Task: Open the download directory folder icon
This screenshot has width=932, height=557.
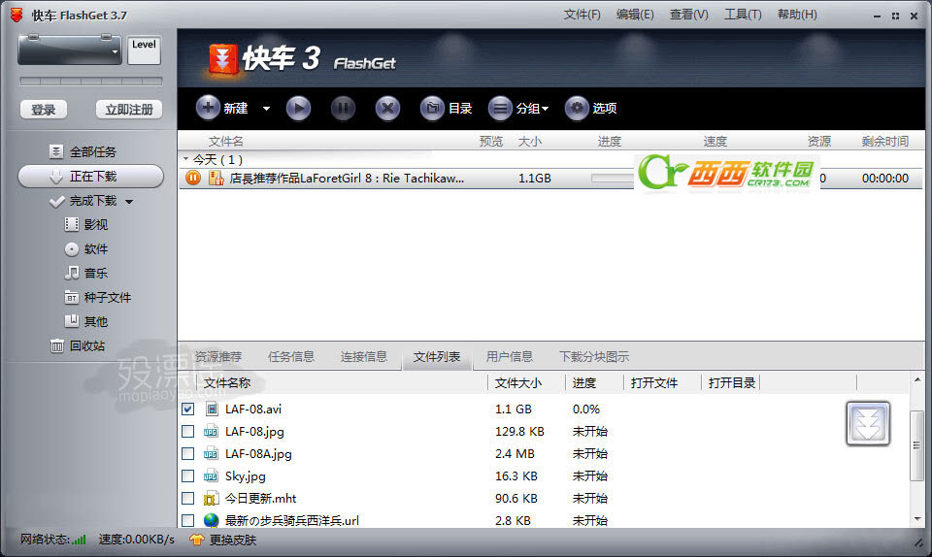Action: pos(432,108)
